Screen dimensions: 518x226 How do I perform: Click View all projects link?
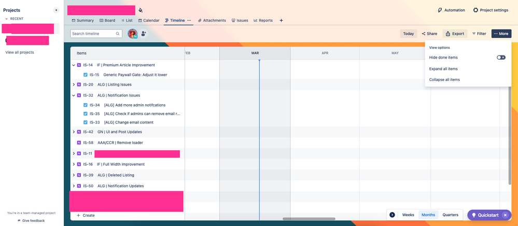[20, 52]
